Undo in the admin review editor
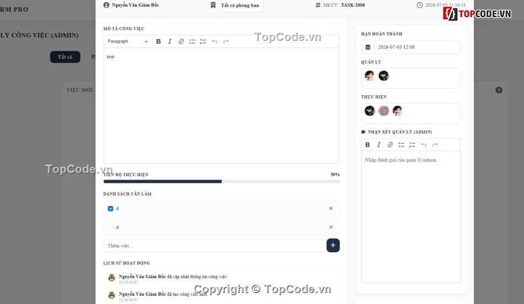This screenshot has height=304, width=524. click(424, 145)
